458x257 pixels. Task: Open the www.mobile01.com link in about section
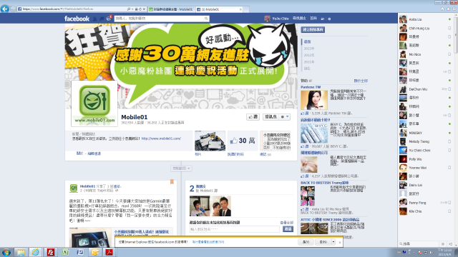pos(161,138)
